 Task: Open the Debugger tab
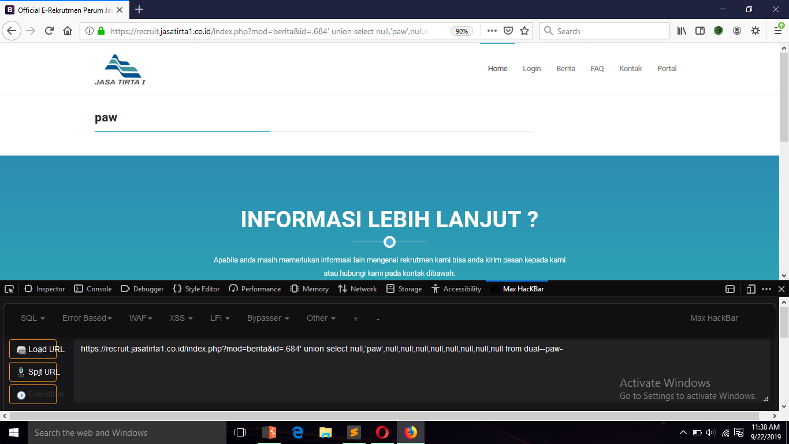[x=142, y=289]
